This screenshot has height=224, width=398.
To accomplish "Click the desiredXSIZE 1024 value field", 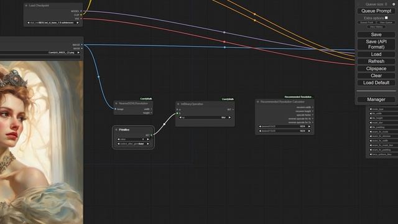I will pos(285,126).
